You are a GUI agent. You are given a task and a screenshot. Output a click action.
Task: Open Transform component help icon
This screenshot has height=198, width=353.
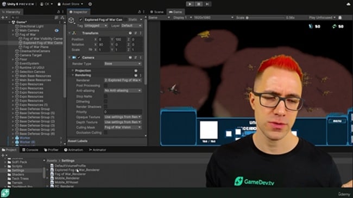(130, 33)
